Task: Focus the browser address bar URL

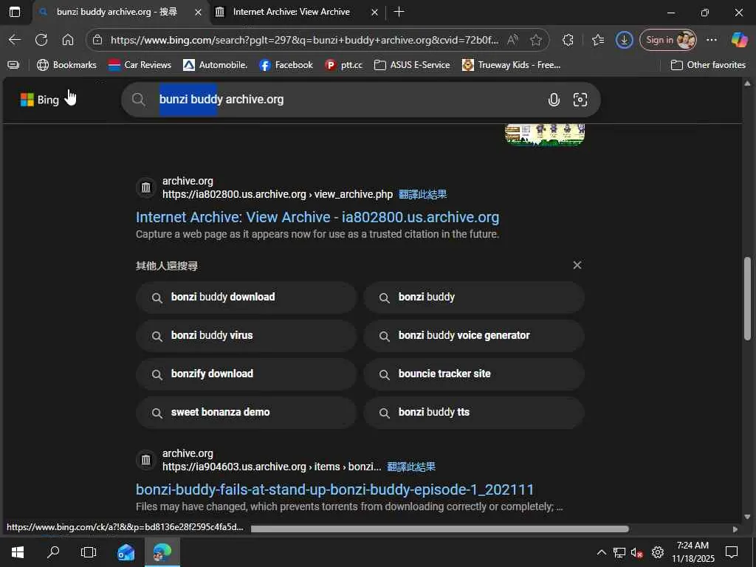Action: 303,40
